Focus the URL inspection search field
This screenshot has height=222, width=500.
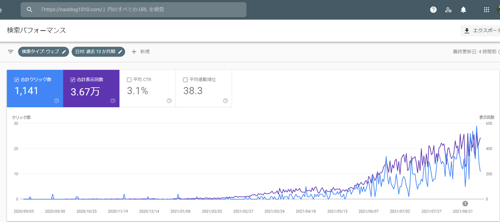tap(133, 10)
